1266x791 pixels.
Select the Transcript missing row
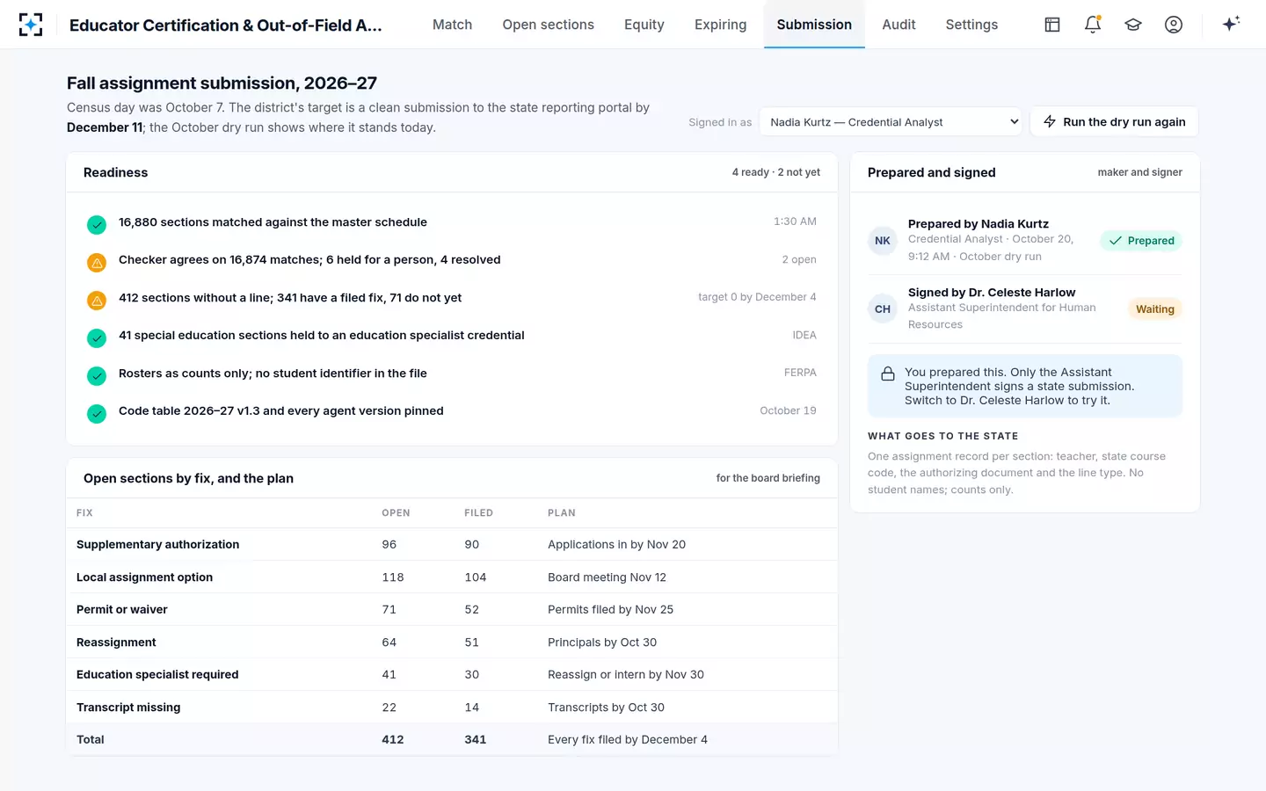[452, 708]
